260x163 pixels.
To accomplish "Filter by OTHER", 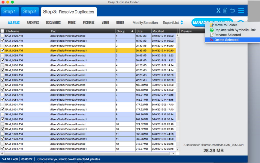I will point(120,23).
